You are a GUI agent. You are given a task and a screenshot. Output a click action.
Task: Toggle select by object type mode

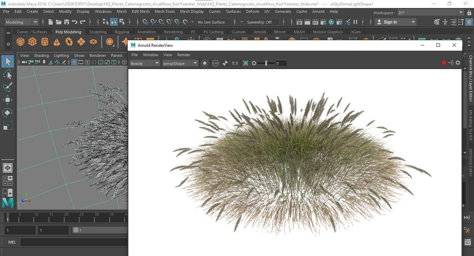click(114, 22)
